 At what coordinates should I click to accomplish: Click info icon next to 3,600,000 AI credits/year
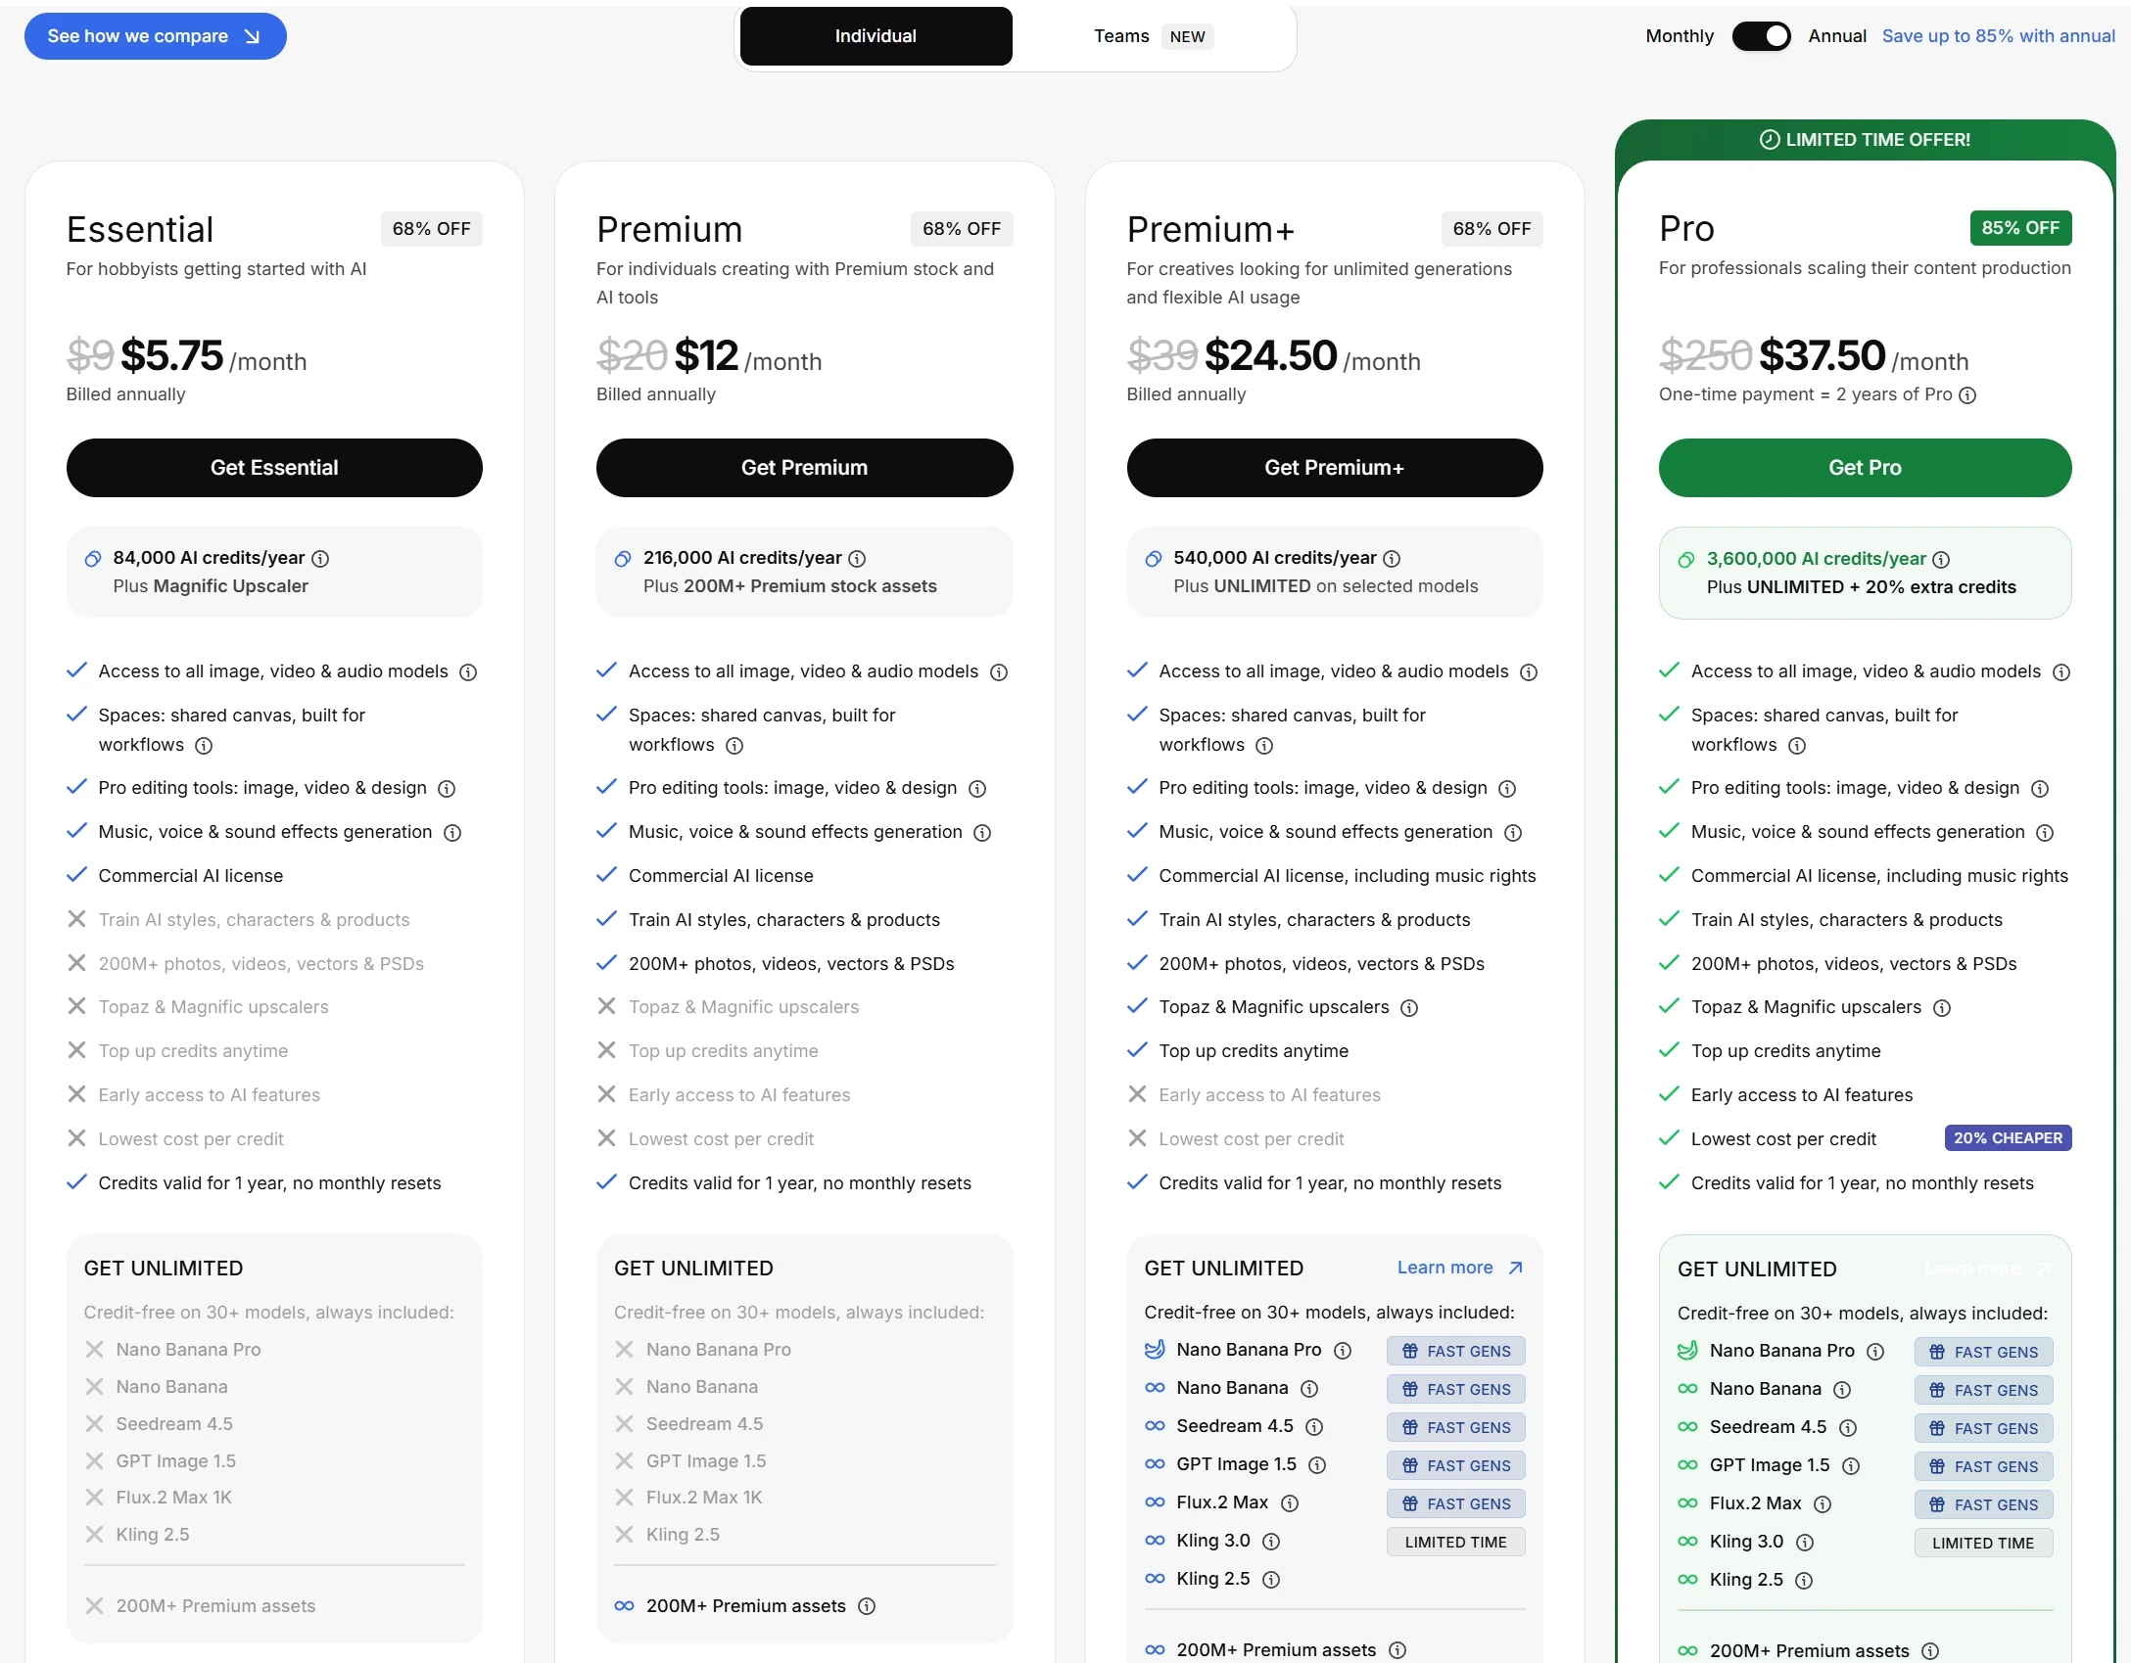1941,560
